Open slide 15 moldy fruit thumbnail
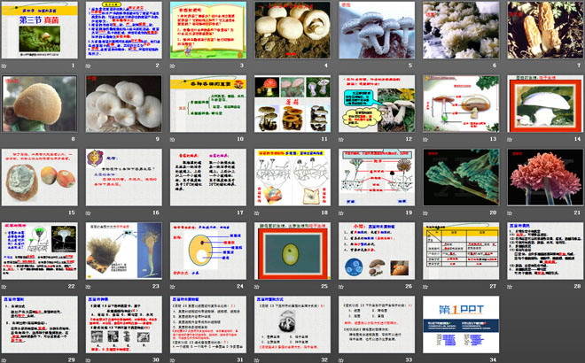 coord(37,178)
